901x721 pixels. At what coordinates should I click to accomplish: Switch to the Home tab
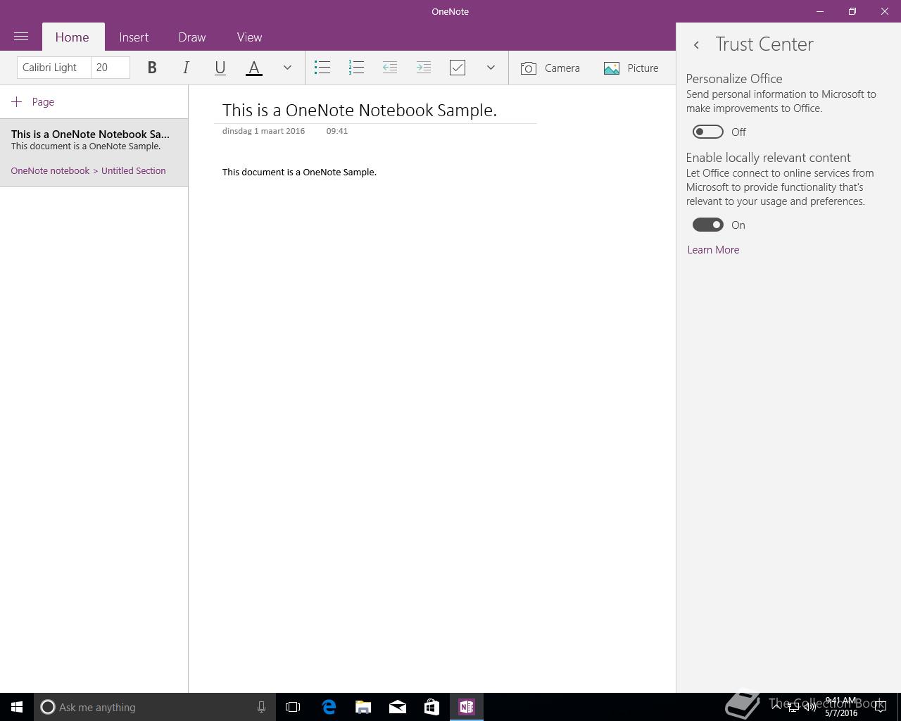point(72,37)
